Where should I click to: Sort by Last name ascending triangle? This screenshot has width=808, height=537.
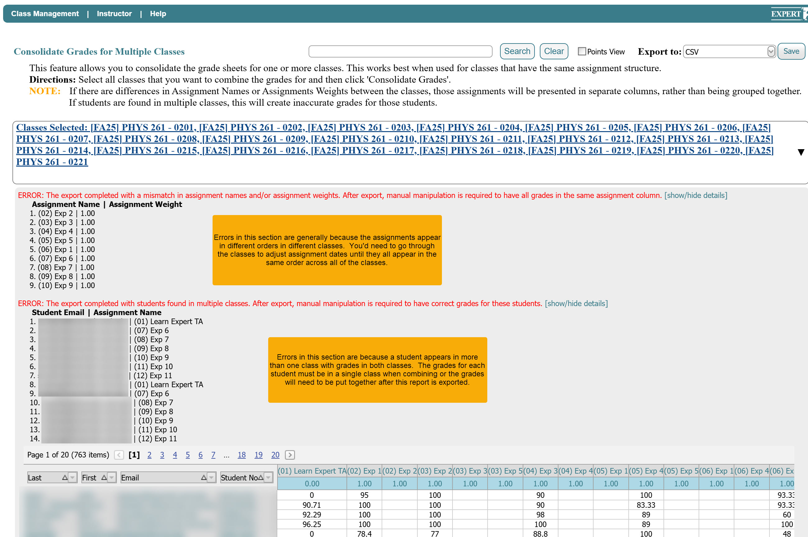(65, 477)
